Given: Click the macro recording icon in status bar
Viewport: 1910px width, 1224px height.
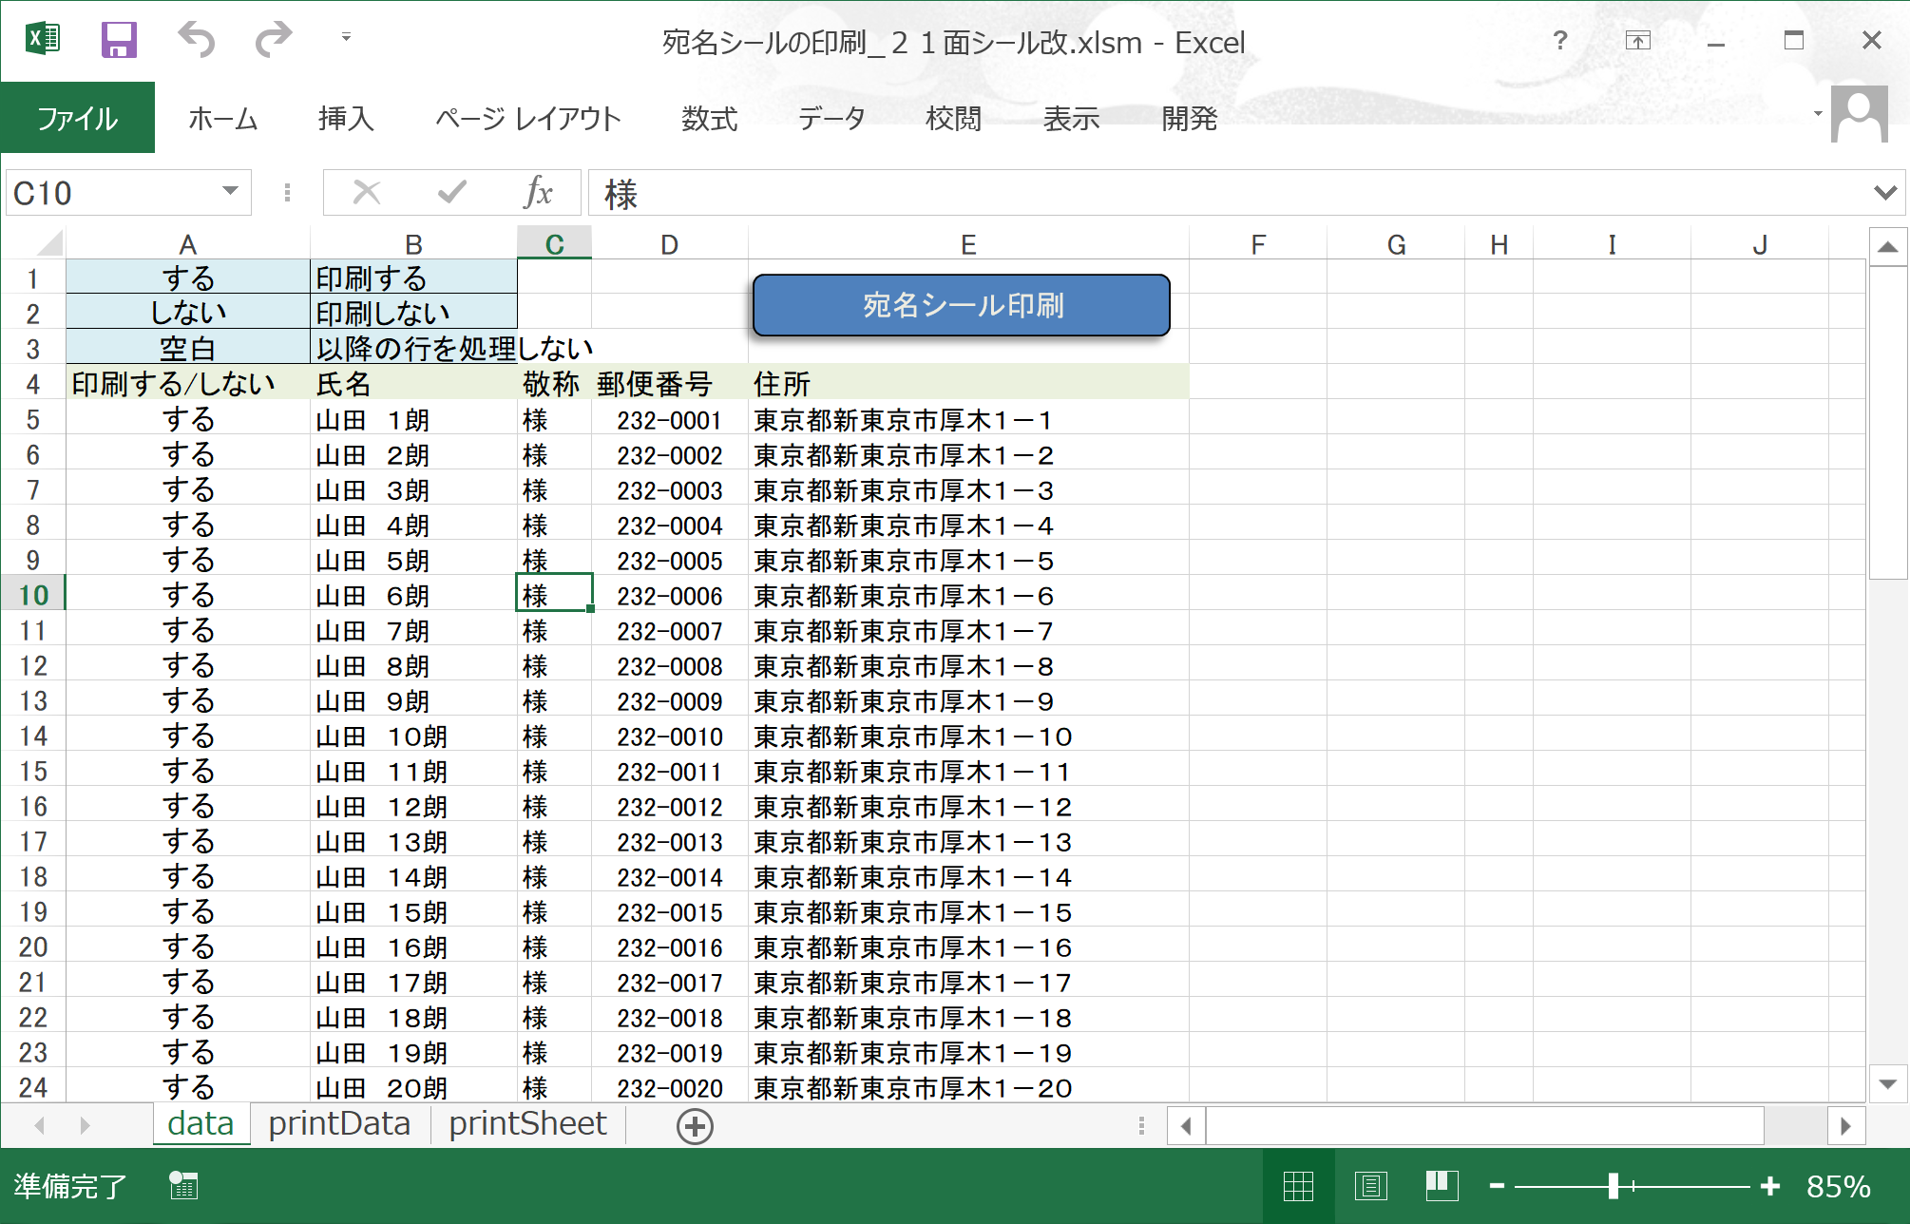Looking at the screenshot, I should (x=183, y=1185).
